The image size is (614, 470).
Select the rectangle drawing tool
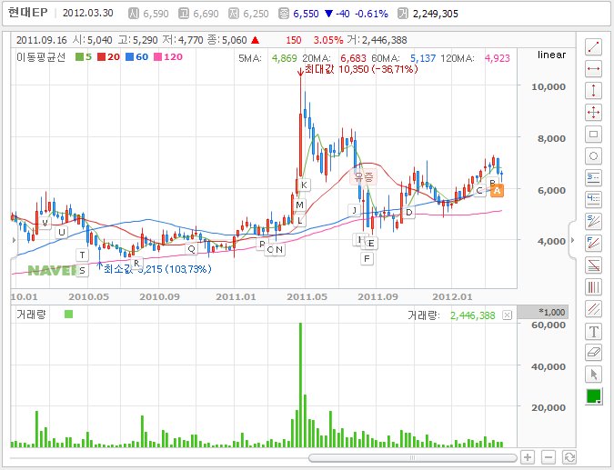[594, 135]
